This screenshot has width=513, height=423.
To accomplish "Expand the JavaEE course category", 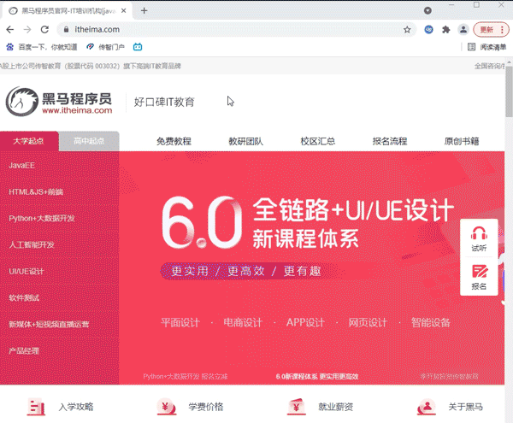I will [x=22, y=164].
